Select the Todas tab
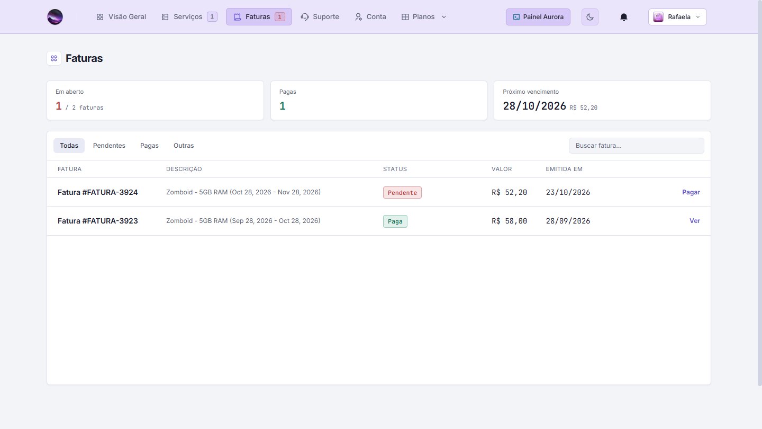This screenshot has height=429, width=762. [69, 146]
